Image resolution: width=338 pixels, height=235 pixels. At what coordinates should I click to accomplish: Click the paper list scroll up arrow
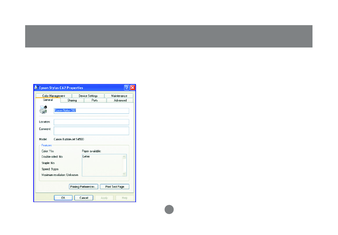[124, 157]
